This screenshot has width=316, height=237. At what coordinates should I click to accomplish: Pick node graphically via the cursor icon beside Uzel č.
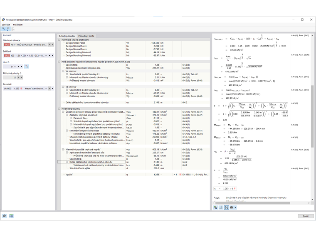[27, 66]
